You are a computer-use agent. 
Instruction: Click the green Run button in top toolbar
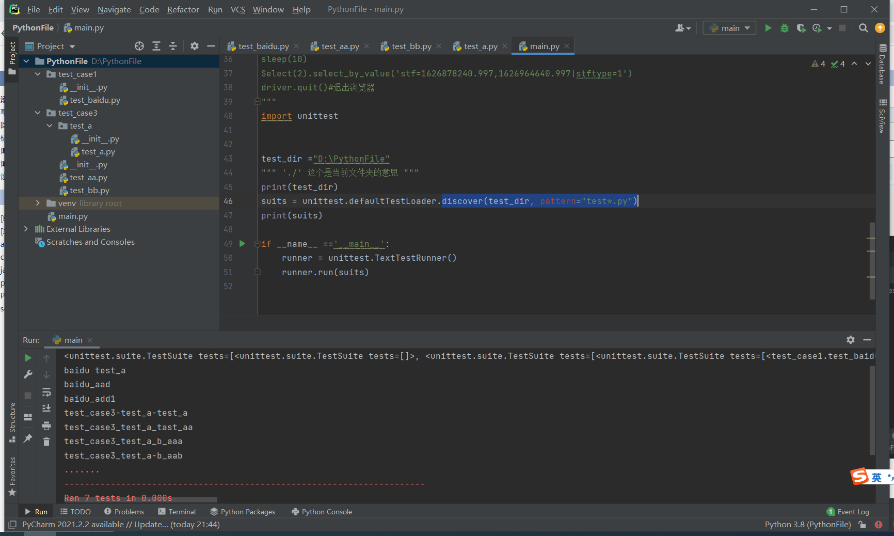(768, 28)
